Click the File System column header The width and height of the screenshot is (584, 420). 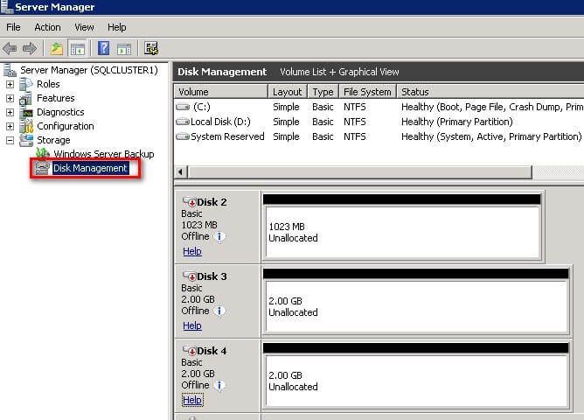[366, 92]
